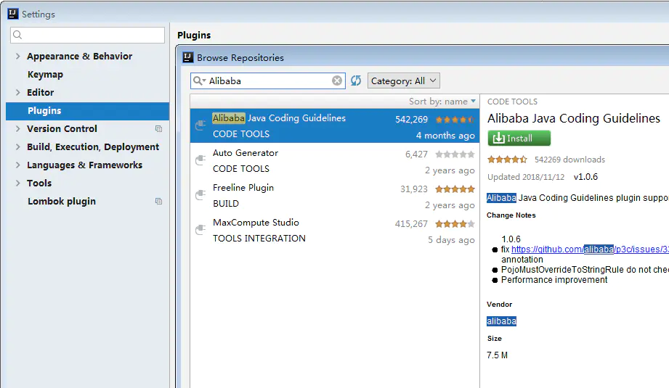Image resolution: width=669 pixels, height=388 pixels.
Task: Click the IntelliJ icon in Settings title bar
Action: point(13,14)
